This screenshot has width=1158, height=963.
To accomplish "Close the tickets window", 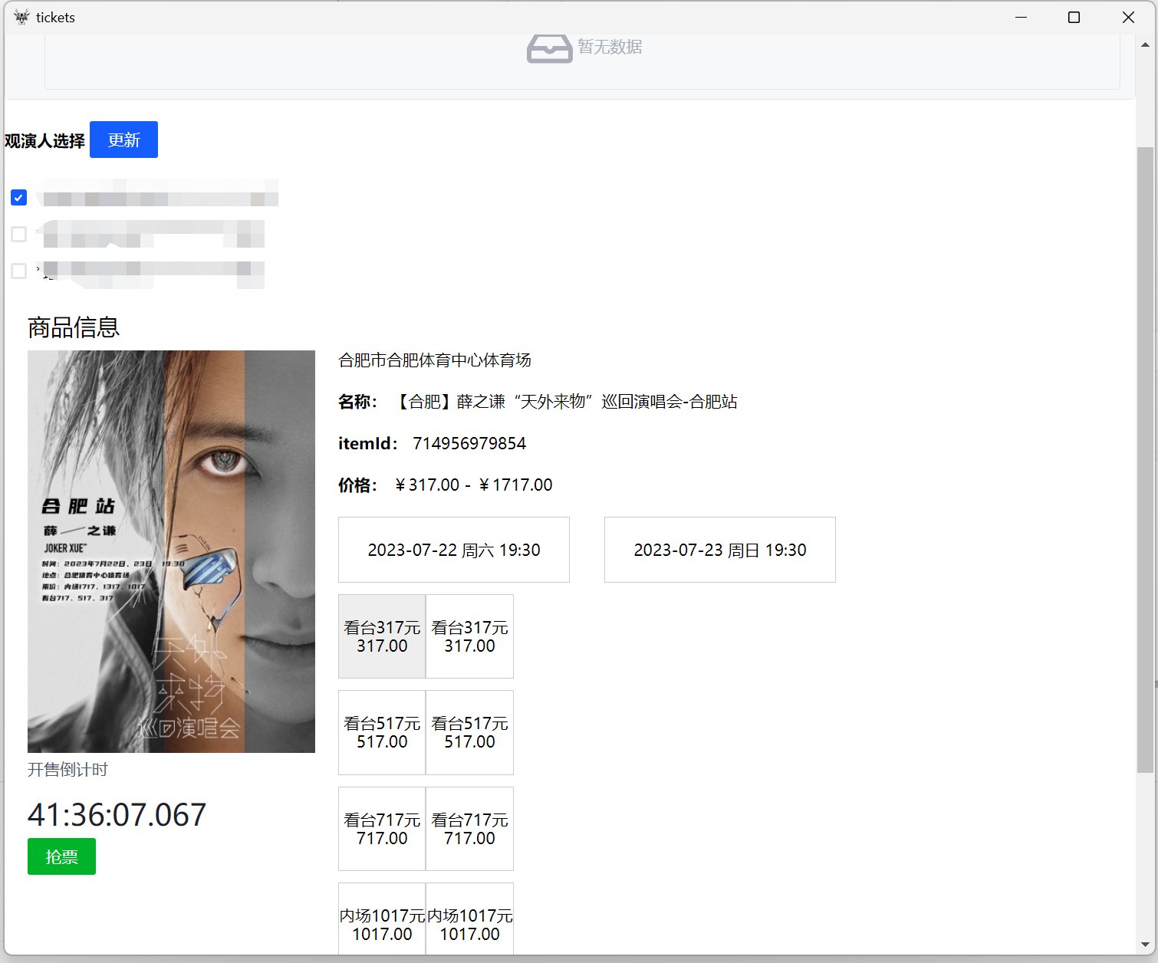I will [x=1128, y=17].
